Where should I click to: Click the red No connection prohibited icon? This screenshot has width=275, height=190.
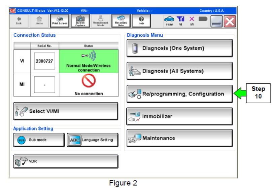[x=89, y=81]
